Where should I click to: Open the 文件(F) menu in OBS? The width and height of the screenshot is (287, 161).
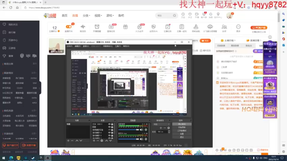[69, 47]
